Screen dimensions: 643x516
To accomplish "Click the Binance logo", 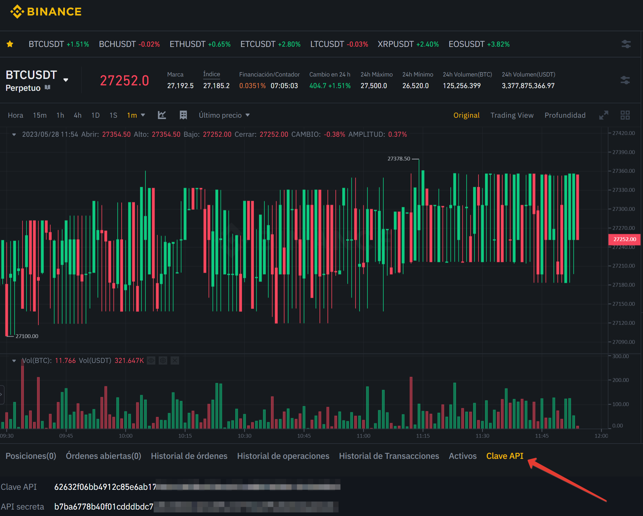I will coord(46,12).
